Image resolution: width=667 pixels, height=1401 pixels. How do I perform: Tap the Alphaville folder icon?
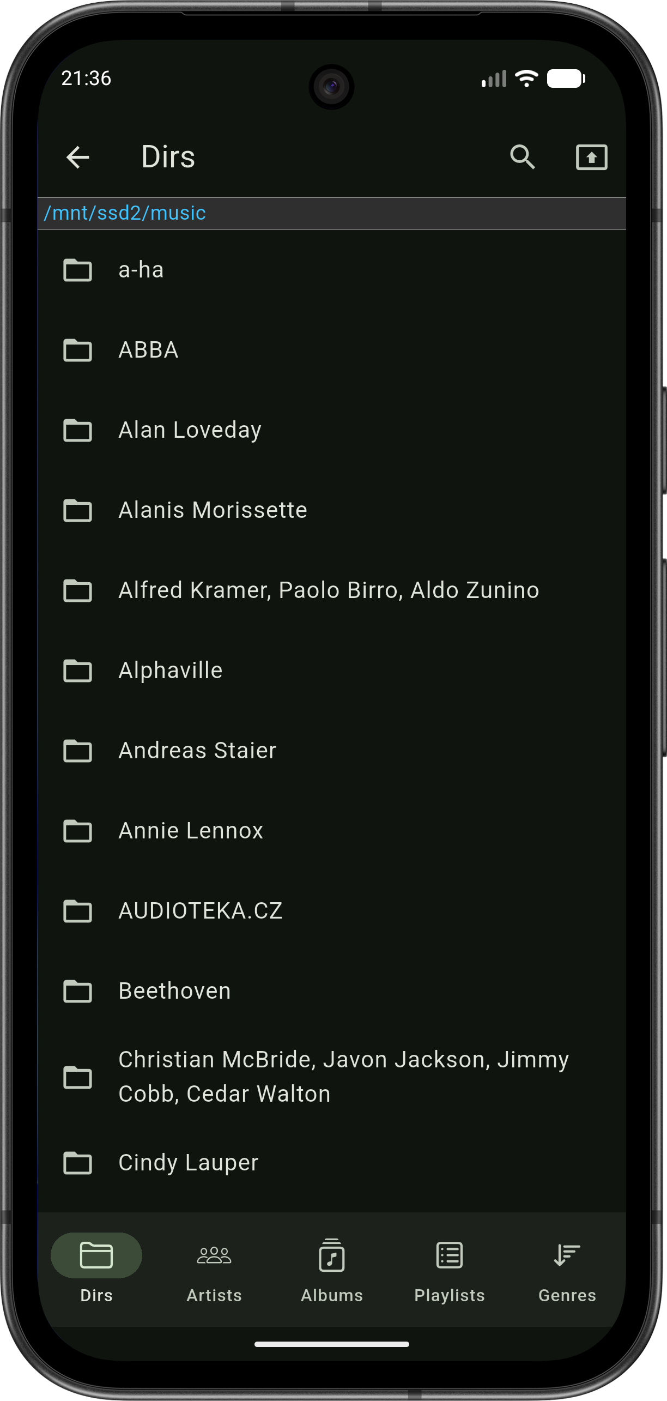pos(77,671)
